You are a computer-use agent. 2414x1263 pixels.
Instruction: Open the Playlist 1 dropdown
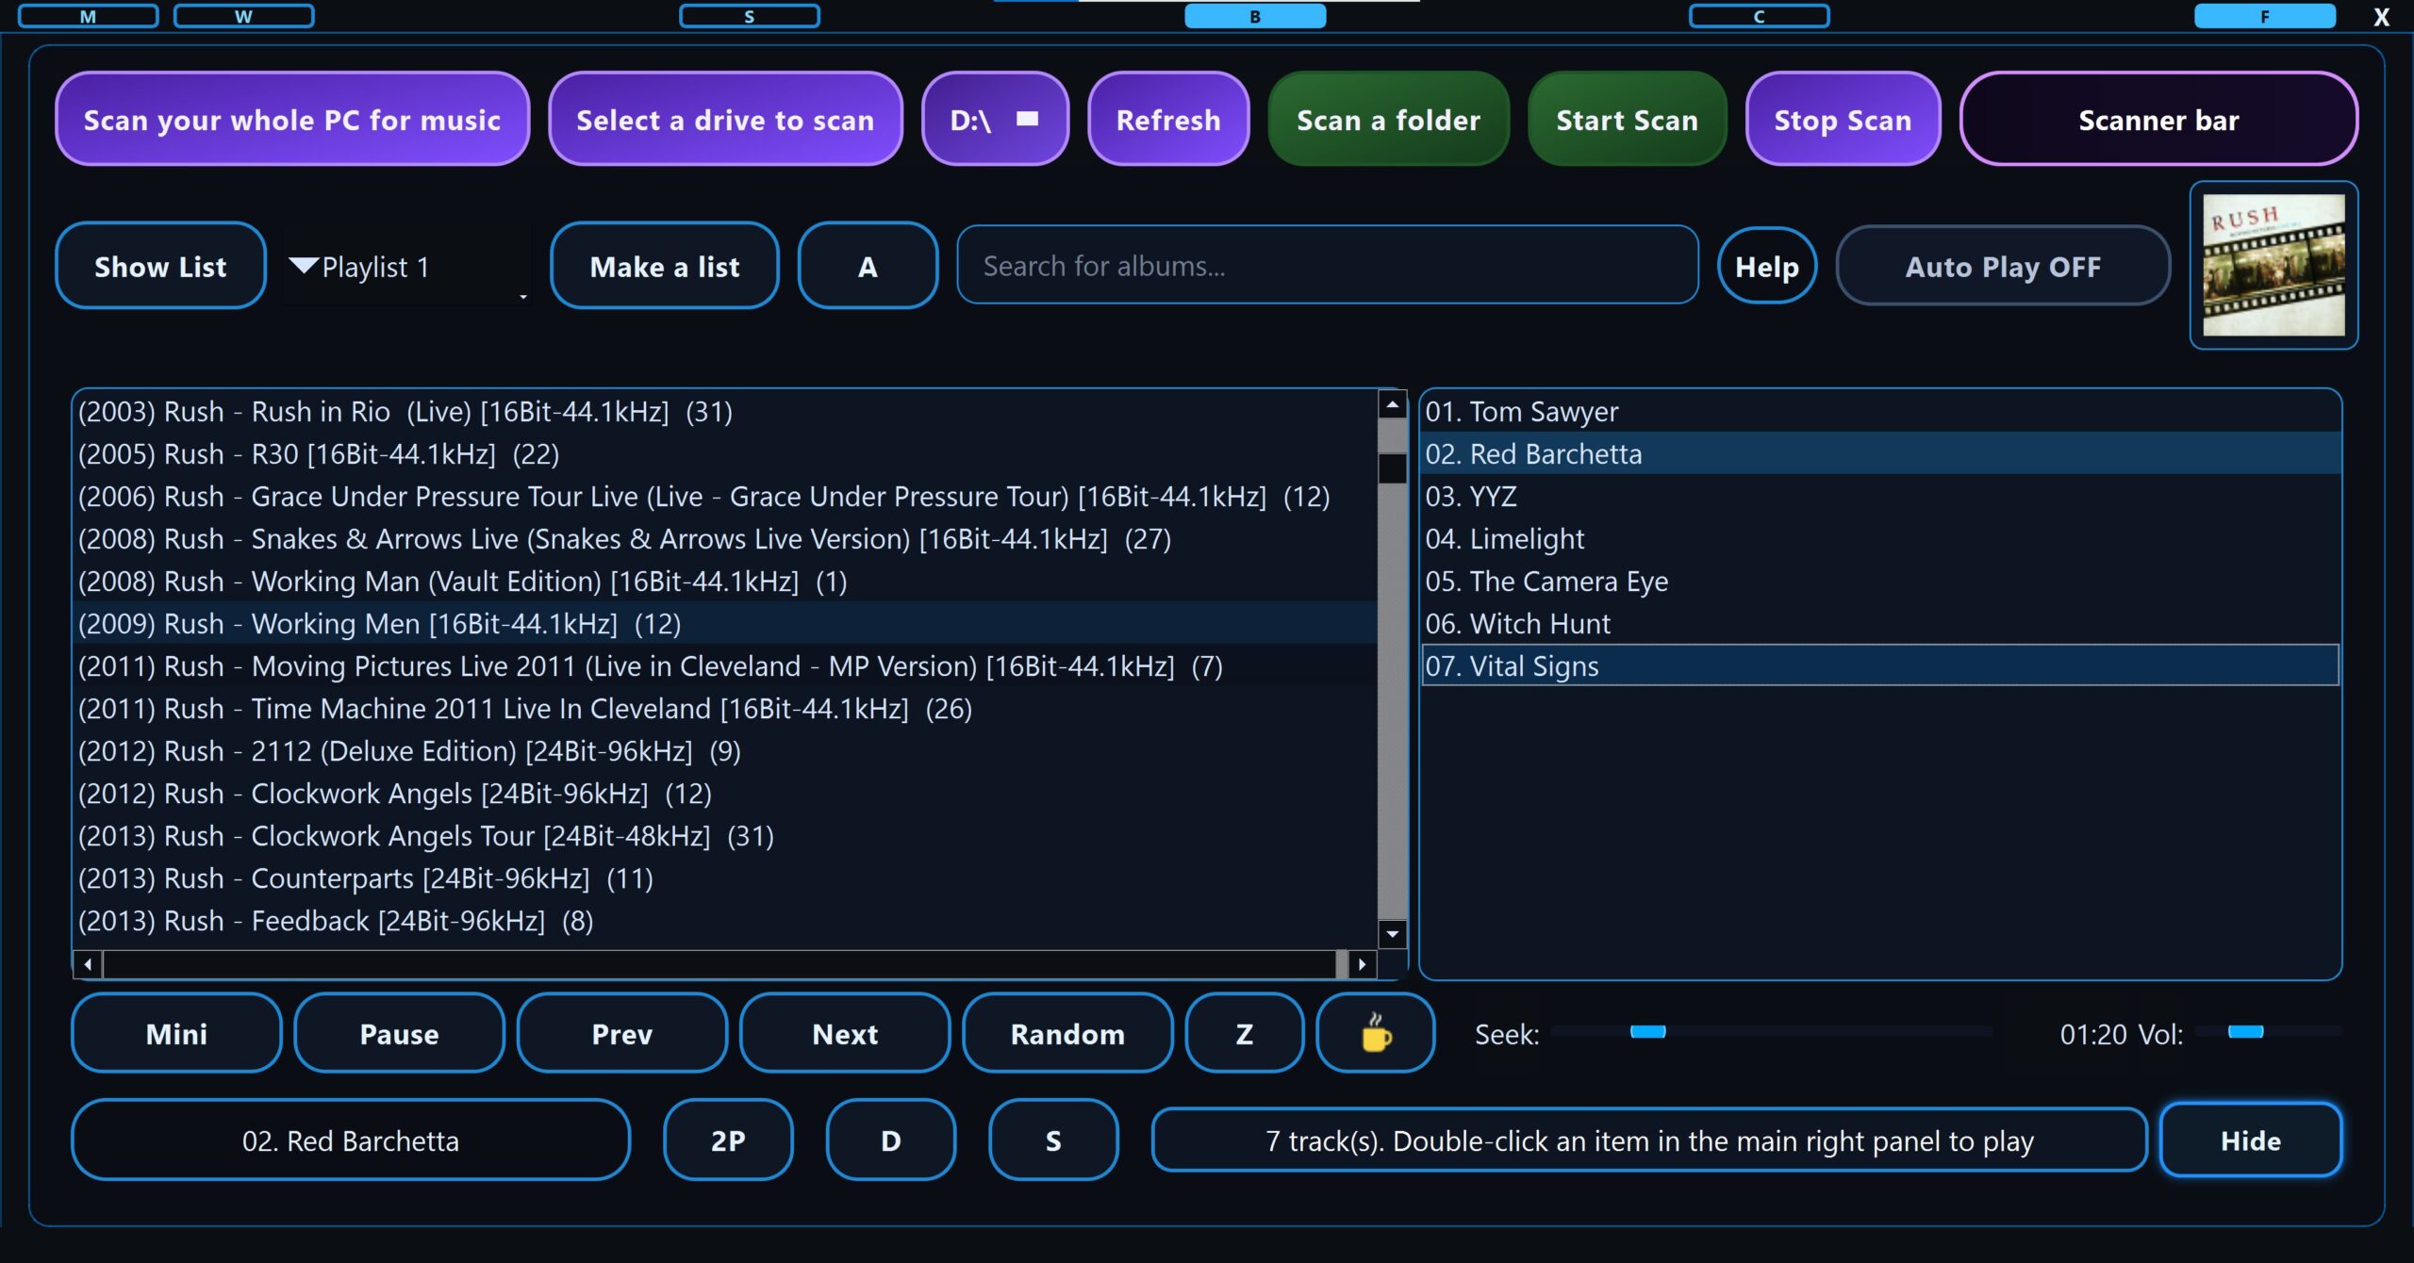(405, 267)
